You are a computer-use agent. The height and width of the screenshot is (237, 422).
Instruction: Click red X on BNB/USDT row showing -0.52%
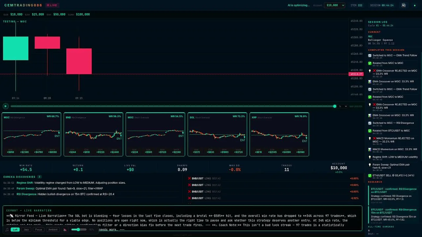pyautogui.click(x=189, y=198)
